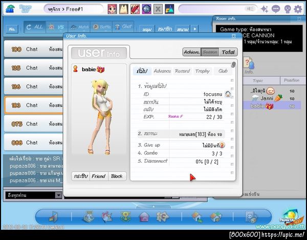Select the globe ball slot icon
307x240 pixels.
[146, 9]
